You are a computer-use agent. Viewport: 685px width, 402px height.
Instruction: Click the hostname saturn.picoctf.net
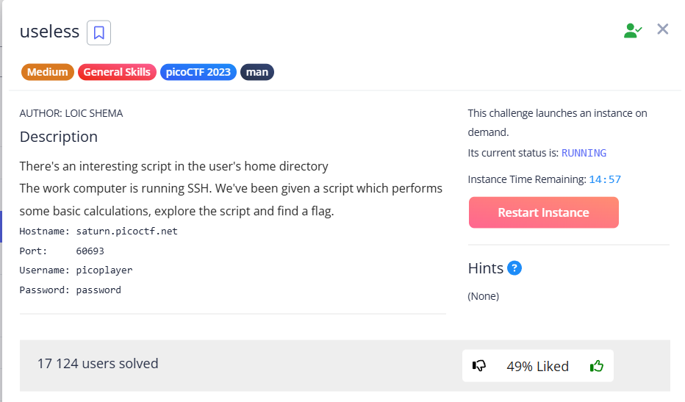[127, 231]
